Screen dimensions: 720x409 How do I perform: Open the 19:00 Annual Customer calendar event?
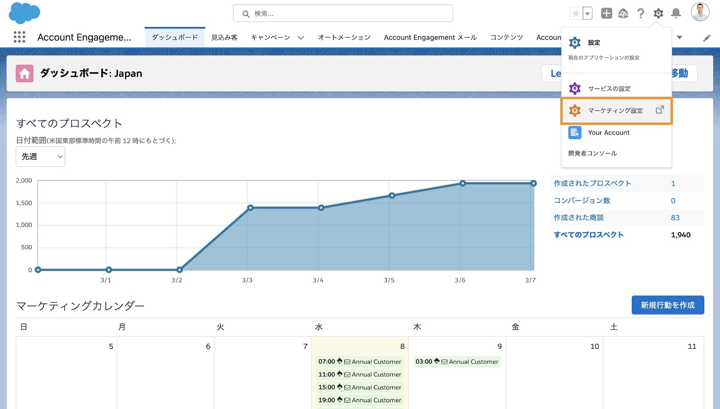pos(360,400)
